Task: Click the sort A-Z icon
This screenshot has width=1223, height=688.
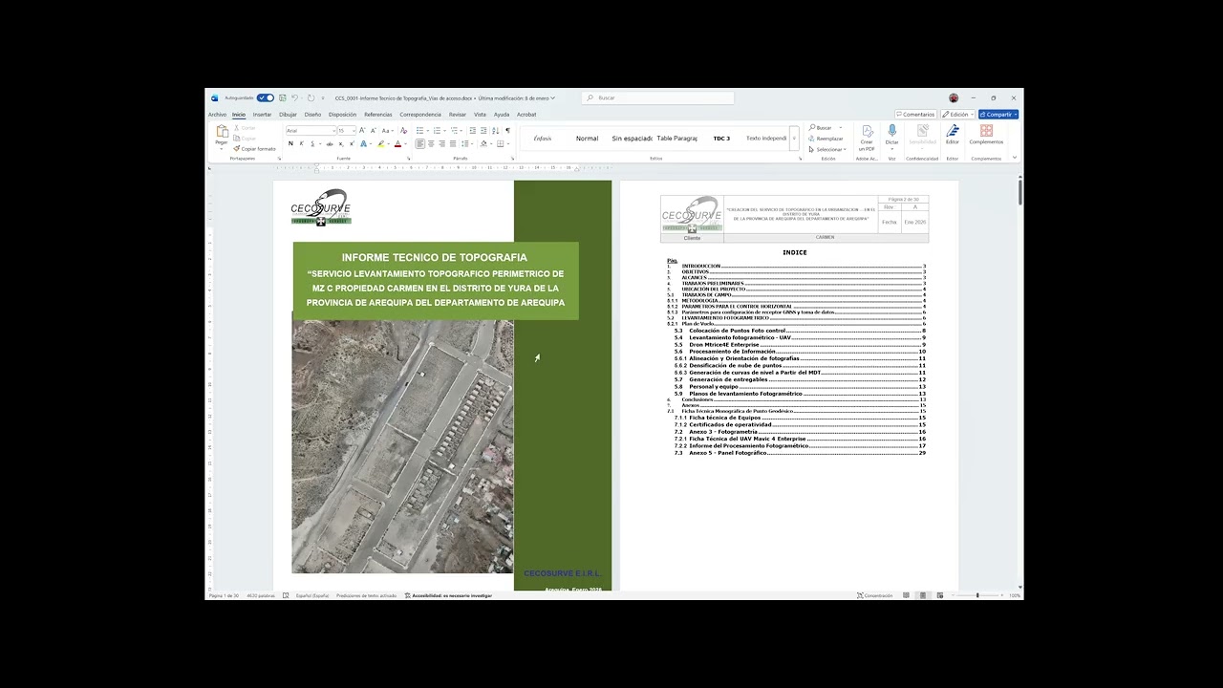Action: coord(495,130)
